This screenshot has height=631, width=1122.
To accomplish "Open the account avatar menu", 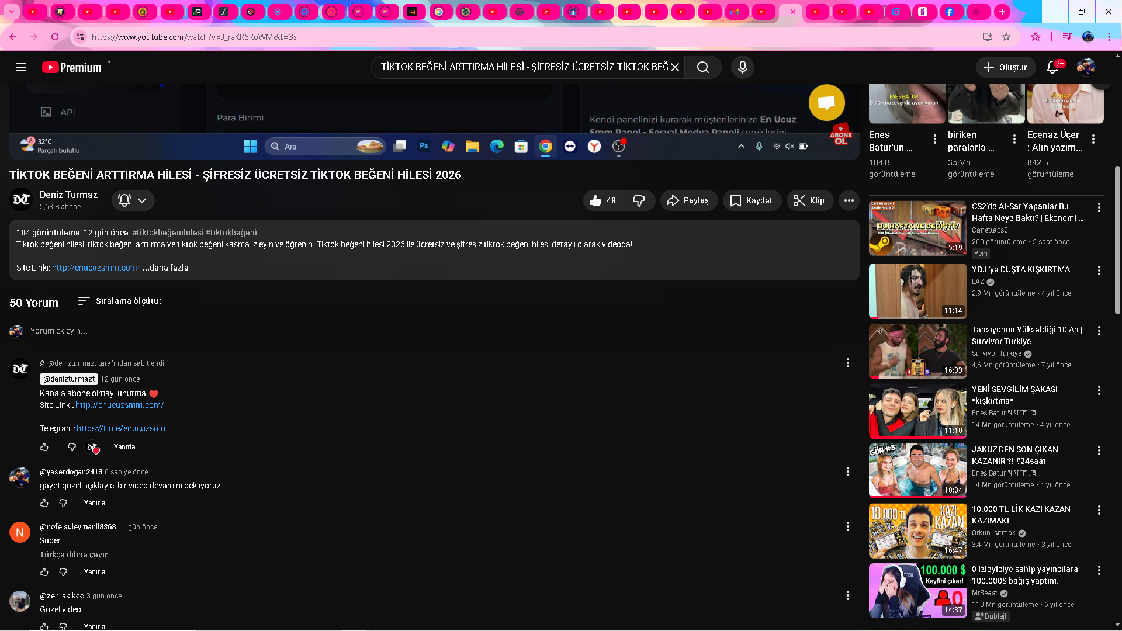I will point(1086,67).
